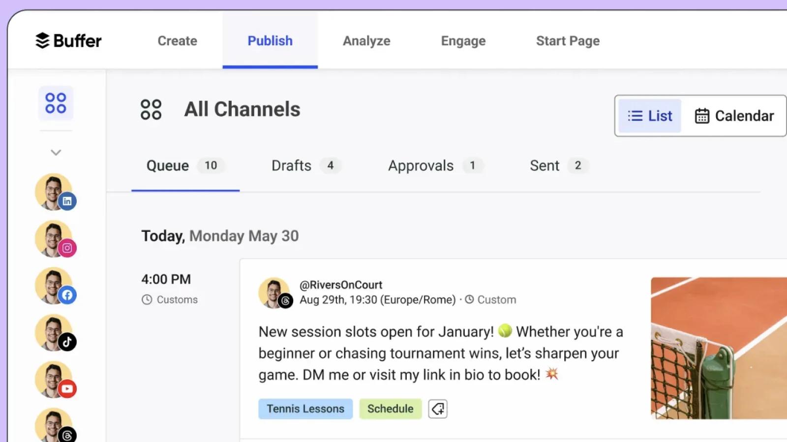Open the Start Page section
787x442 pixels.
[x=568, y=41]
